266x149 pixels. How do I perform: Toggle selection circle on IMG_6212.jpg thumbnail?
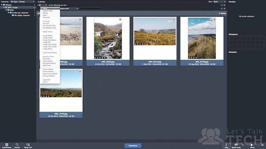[x=174, y=20]
